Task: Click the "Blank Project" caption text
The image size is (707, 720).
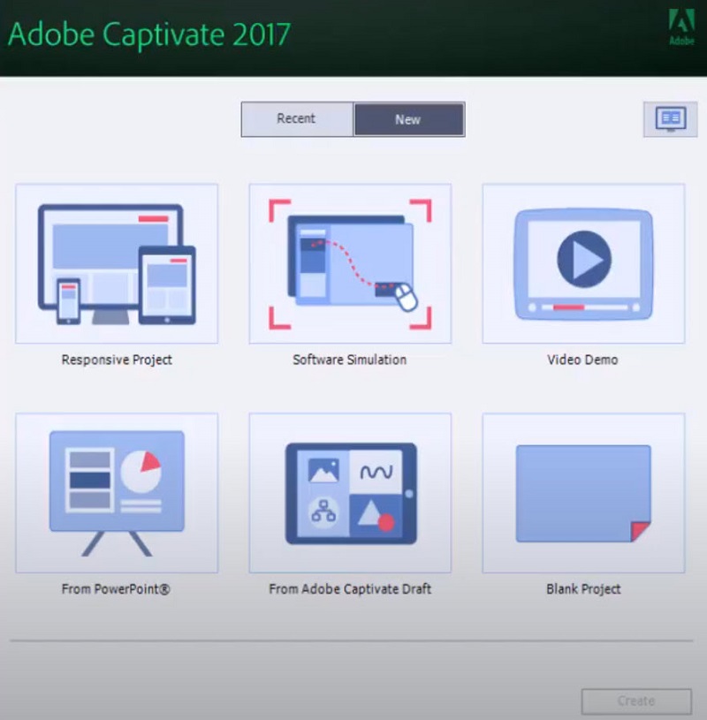Action: [583, 589]
